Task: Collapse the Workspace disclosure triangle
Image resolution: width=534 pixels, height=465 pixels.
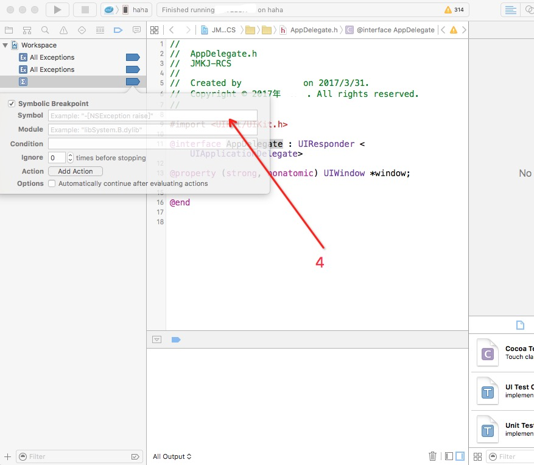Action: point(5,44)
